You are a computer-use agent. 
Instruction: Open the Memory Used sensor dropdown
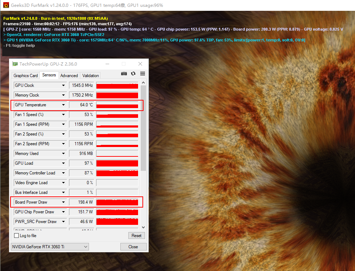coord(63,154)
